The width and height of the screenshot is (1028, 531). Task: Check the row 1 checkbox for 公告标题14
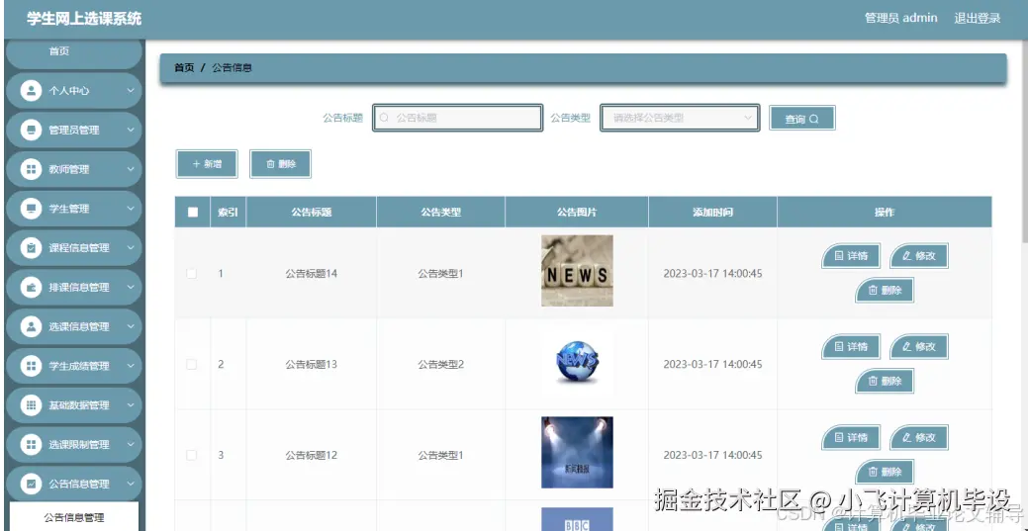(x=191, y=273)
